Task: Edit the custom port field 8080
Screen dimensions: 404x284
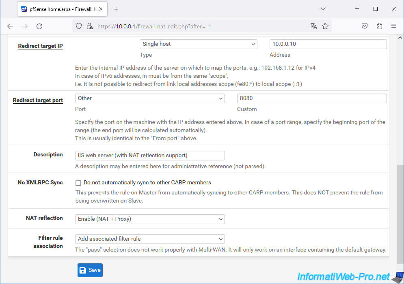Action: [312, 98]
